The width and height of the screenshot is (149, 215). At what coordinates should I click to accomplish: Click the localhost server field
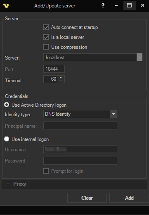pos(90,57)
